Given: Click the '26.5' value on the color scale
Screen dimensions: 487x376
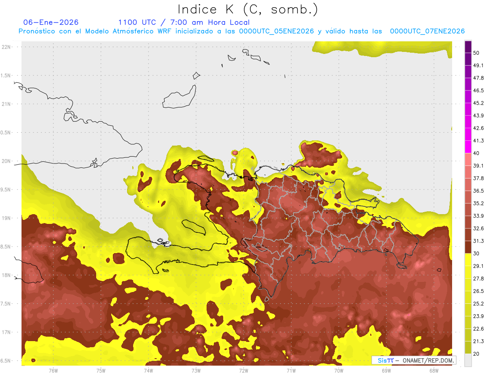Looking at the screenshot, I should pos(478,291).
